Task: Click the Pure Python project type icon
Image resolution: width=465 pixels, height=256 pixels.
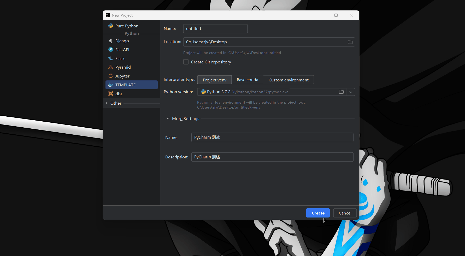Action: coord(111,26)
